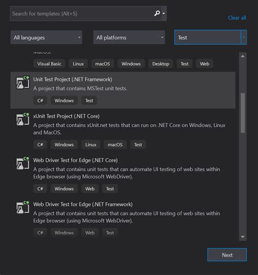Click Web Driver Test (.NET Framework) icon
The image size is (258, 275).
click(x=23, y=208)
